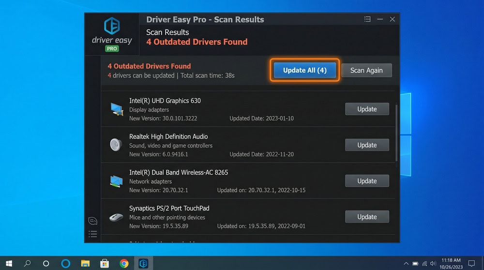Update the Synaptics PS/2 Port TouchPad driver

point(367,217)
